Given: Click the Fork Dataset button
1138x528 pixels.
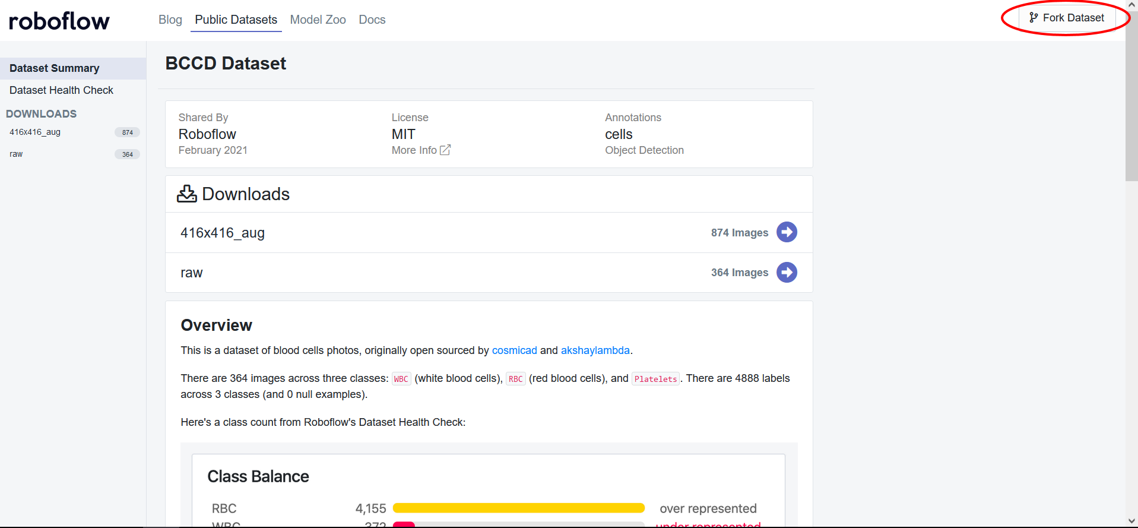Looking at the screenshot, I should click(1067, 18).
